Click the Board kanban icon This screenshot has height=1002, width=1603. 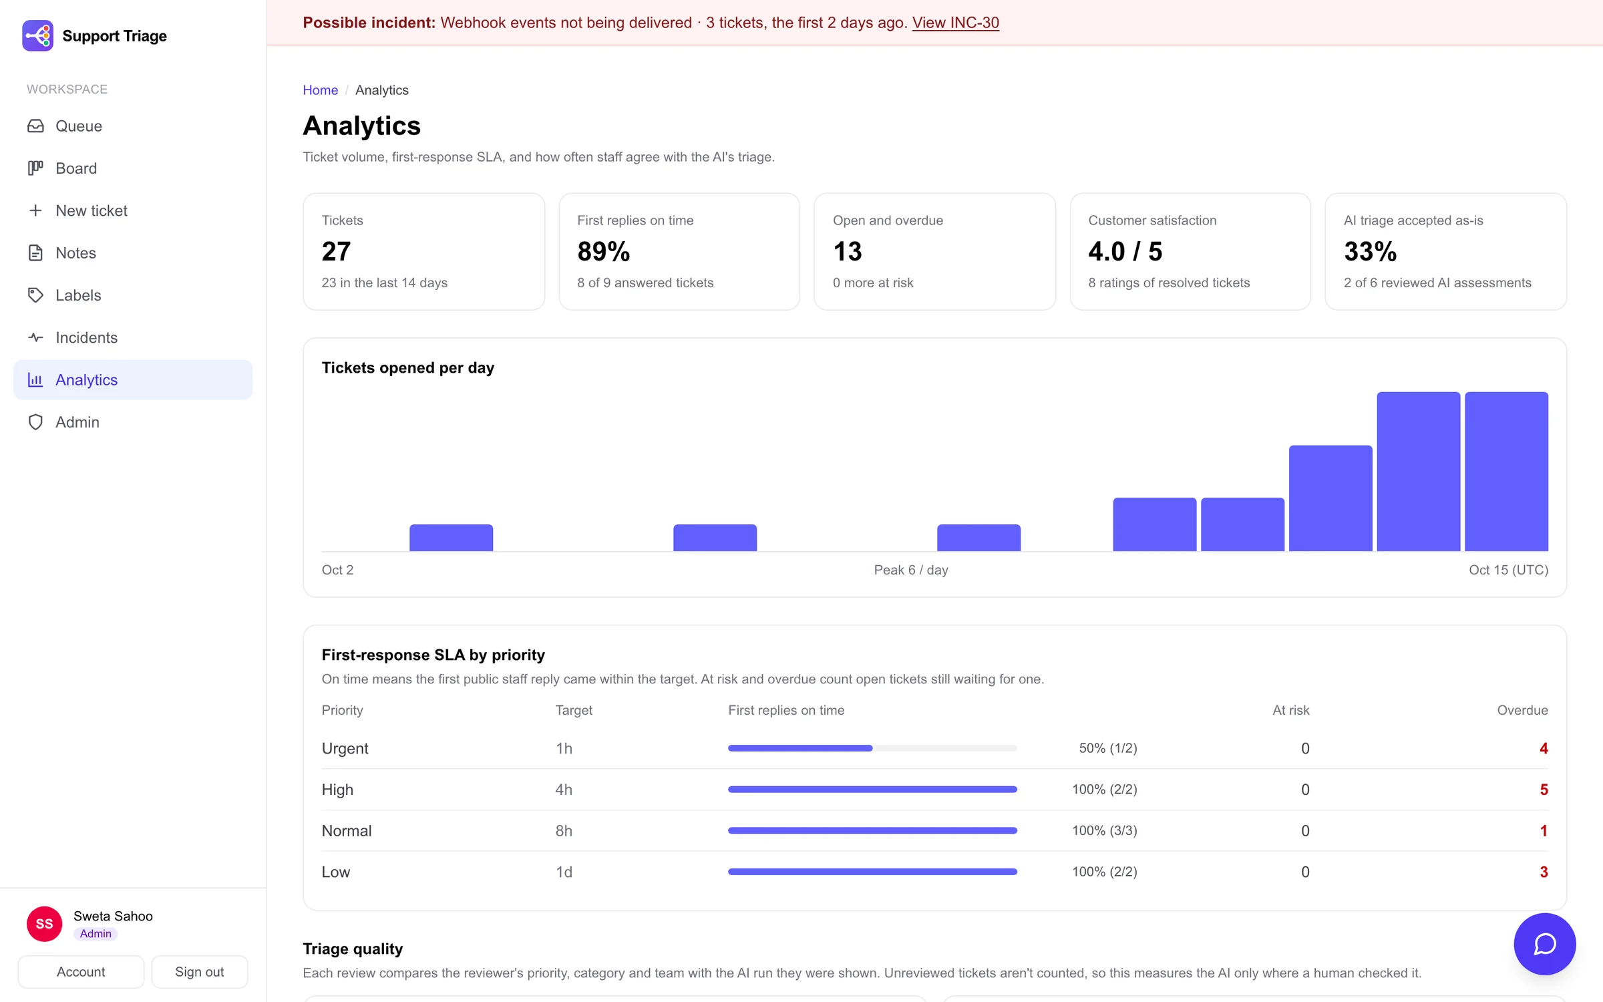pos(35,168)
